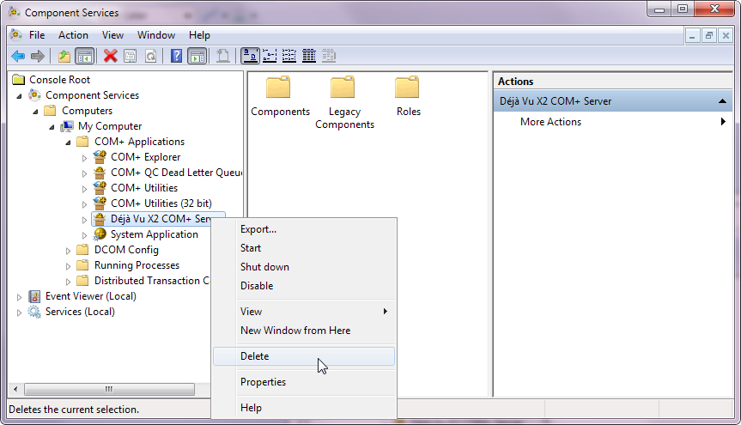The image size is (741, 425).
Task: Switch to Detail view toolbar button
Action: coord(308,57)
